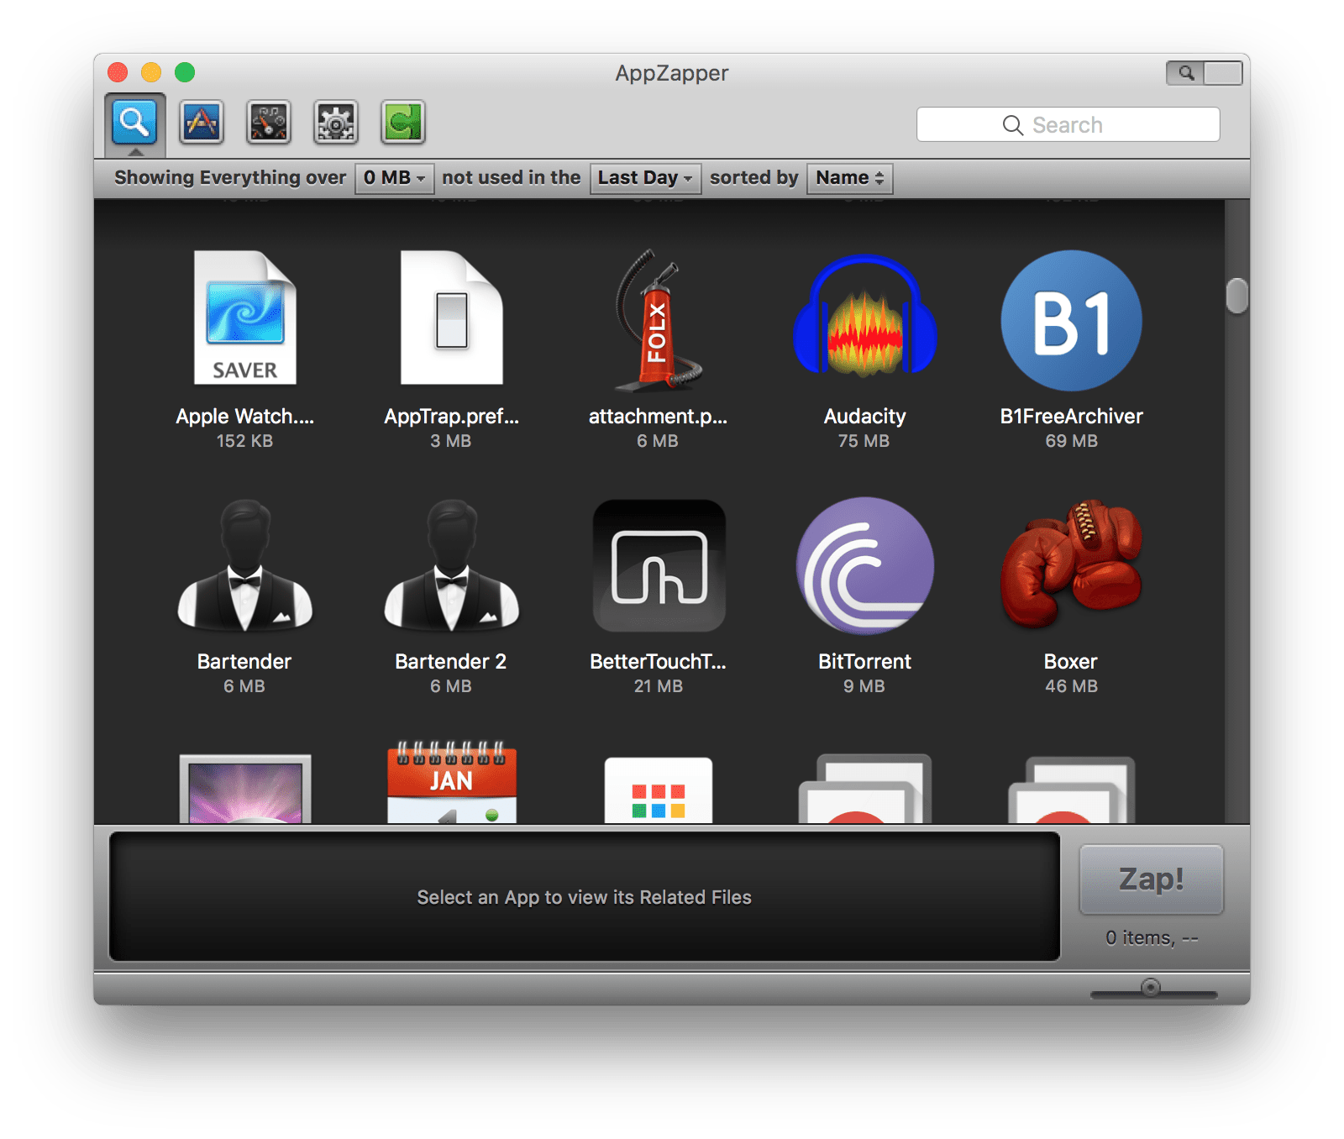Click into the Search field
Viewport: 1344px width, 1139px height.
tap(1068, 124)
